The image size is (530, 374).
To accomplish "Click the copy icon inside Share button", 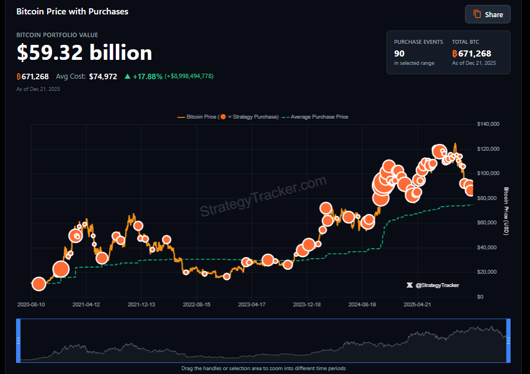I will pyautogui.click(x=477, y=14).
